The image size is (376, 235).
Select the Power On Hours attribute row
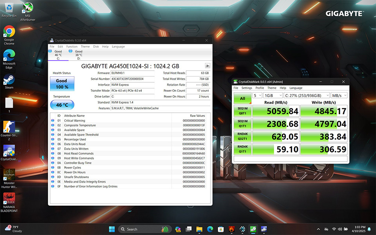128,172
